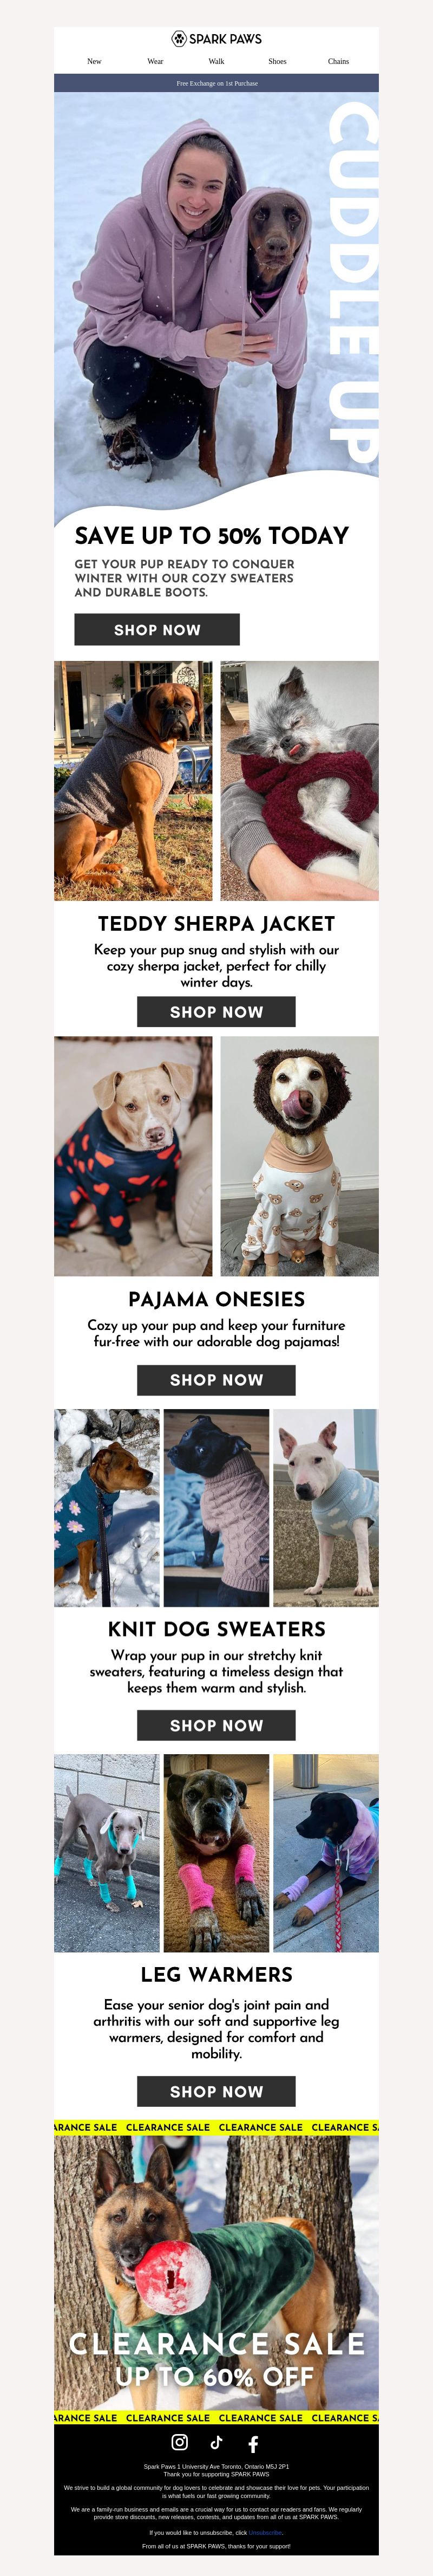Click the dog in heart pajamas photo
433x2576 pixels.
(x=133, y=1156)
